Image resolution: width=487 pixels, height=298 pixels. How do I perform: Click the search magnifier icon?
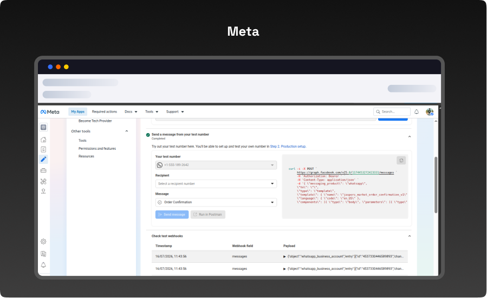point(378,111)
